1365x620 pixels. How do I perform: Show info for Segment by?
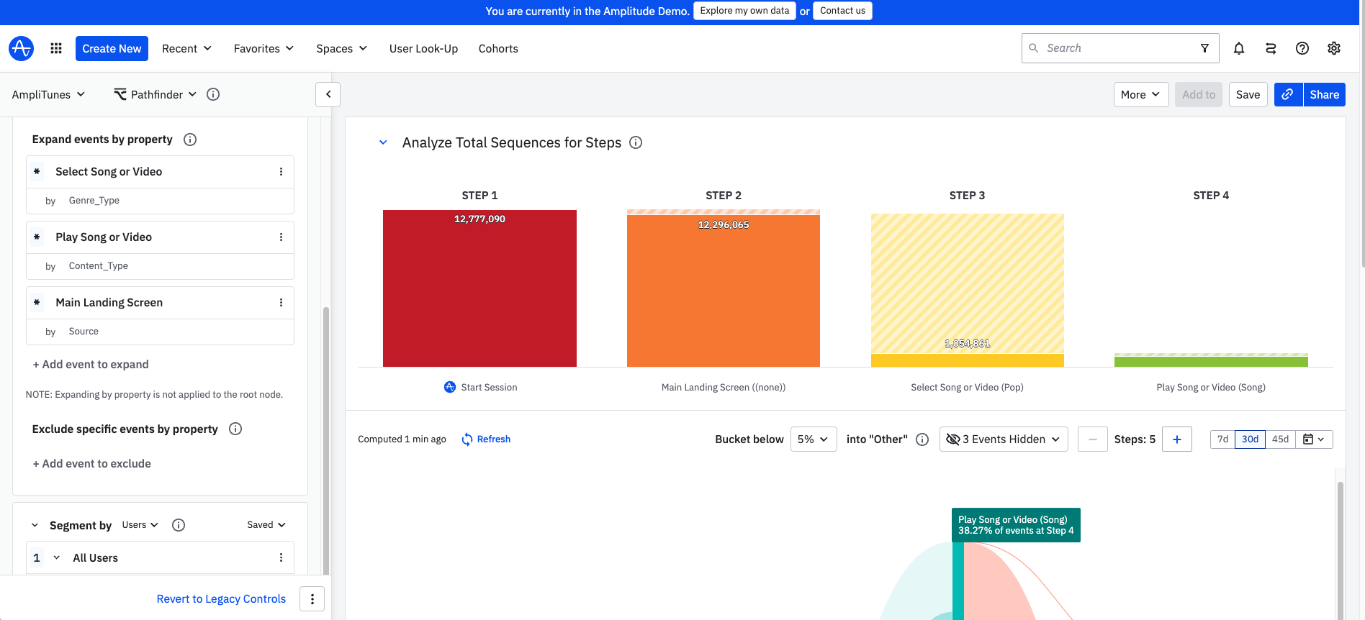tap(179, 525)
